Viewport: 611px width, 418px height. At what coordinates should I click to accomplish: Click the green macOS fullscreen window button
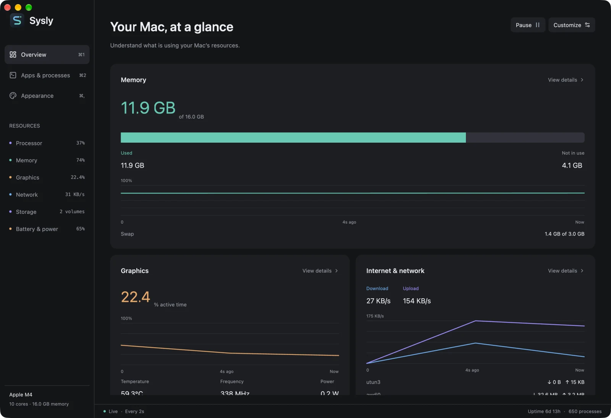pyautogui.click(x=29, y=7)
